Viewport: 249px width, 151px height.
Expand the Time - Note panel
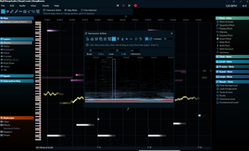[232, 57]
